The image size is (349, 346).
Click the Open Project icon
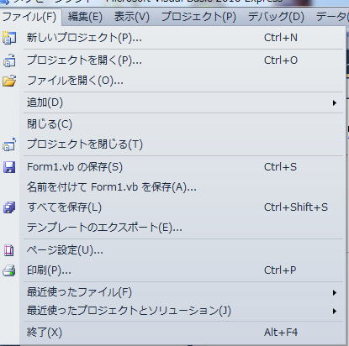click(x=9, y=60)
